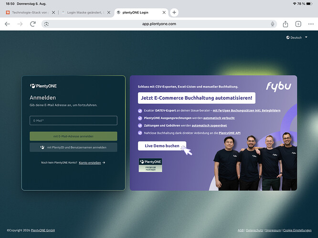This screenshot has height=238, width=318.
Task: Click the PlentyONE Premium Partner badge
Action: tap(150, 165)
